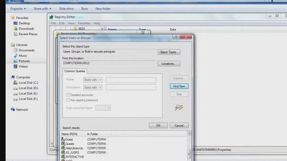Click the Data column header in Registry Editor

coord(173,30)
